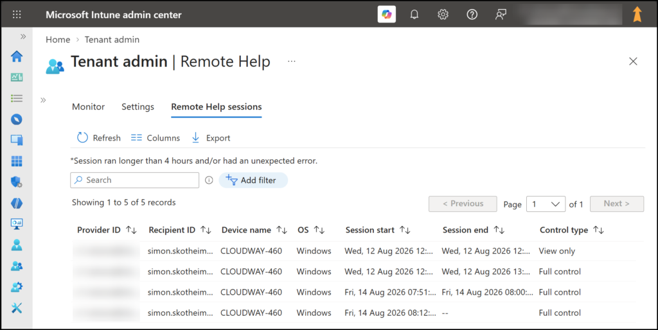Sort by Provider ID column
This screenshot has height=330, width=658.
(x=107, y=230)
